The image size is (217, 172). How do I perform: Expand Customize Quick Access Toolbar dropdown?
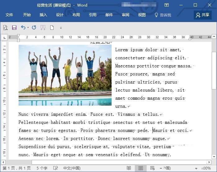point(61,28)
